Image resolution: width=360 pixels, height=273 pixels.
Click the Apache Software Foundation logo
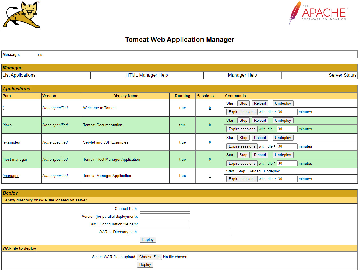318,13
